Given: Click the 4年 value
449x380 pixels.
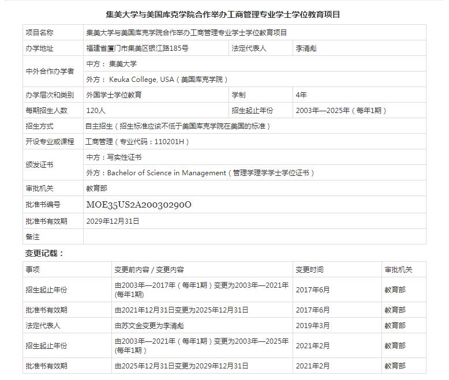Looking at the screenshot, I should click(x=301, y=95).
